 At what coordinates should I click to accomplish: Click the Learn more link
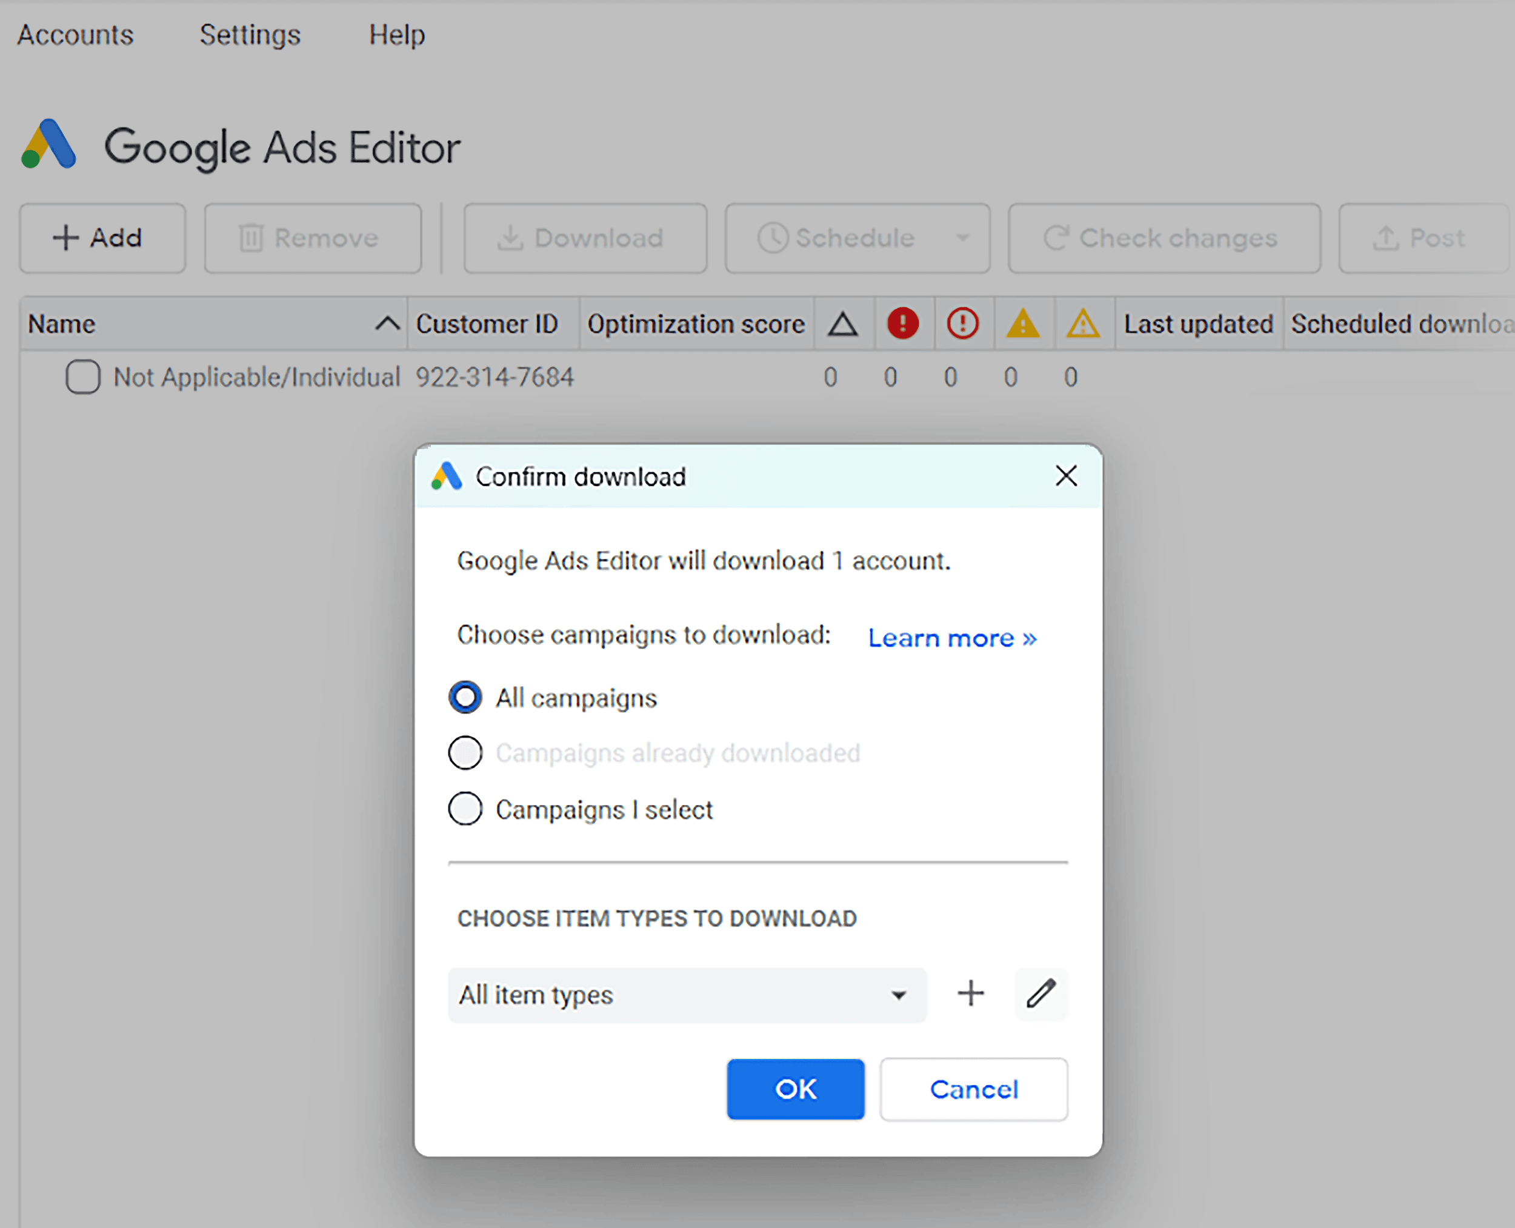click(x=951, y=638)
